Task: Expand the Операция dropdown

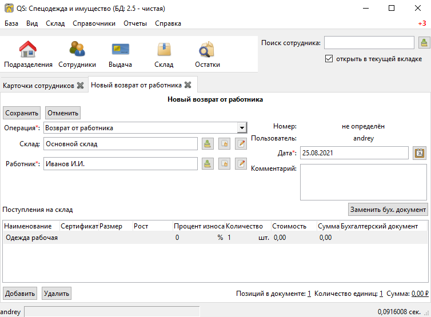Action: coord(242,128)
